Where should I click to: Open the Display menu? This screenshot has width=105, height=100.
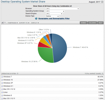pos(35,23)
